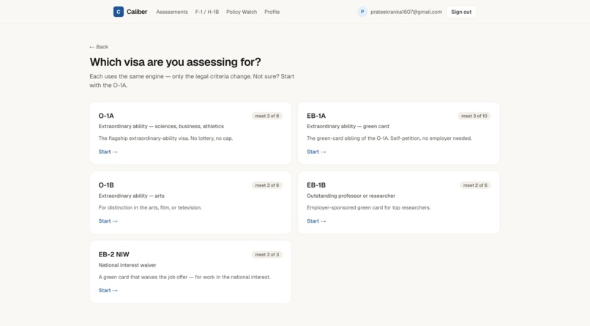590x326 pixels.
Task: Click the 'meet 3 of 10' badge
Action: click(474, 116)
